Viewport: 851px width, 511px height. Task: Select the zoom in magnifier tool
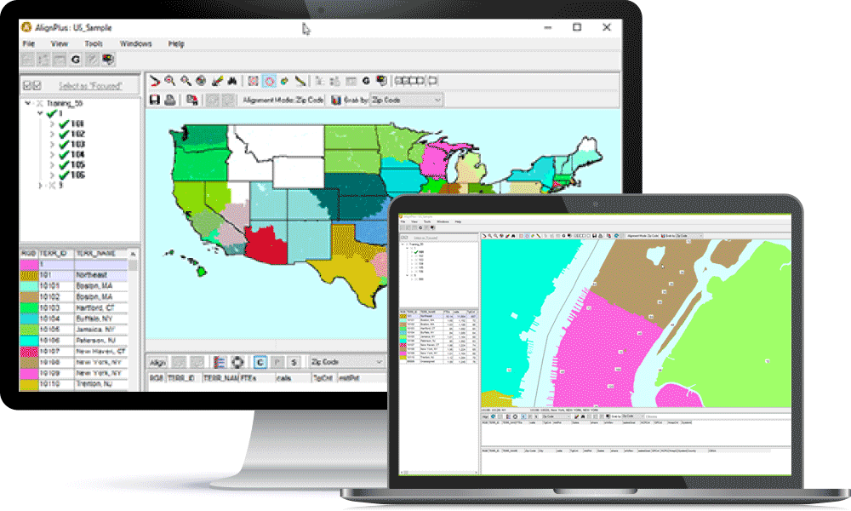pyautogui.click(x=170, y=81)
